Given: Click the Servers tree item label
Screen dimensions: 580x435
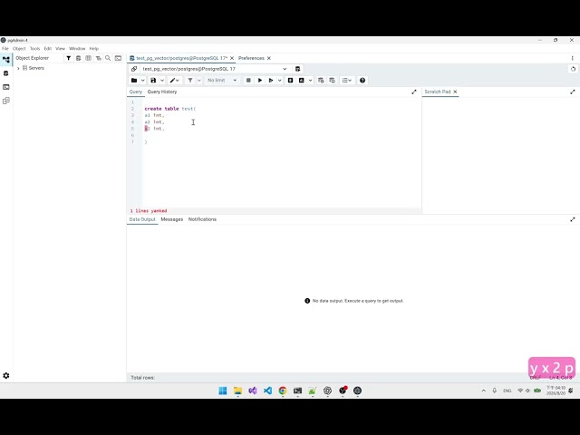Looking at the screenshot, I should point(36,68).
